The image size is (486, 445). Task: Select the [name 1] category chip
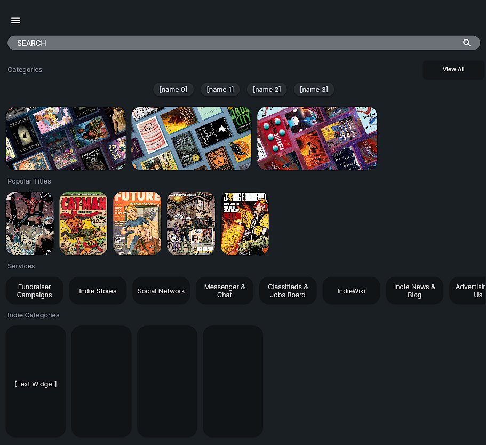point(220,89)
